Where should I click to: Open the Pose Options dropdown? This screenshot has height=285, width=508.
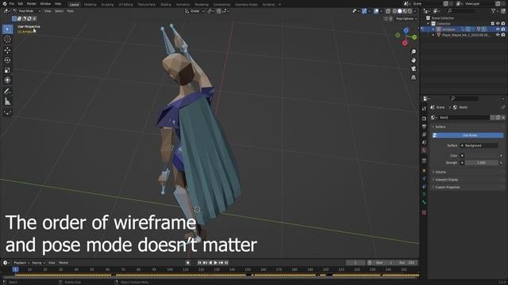[406, 19]
